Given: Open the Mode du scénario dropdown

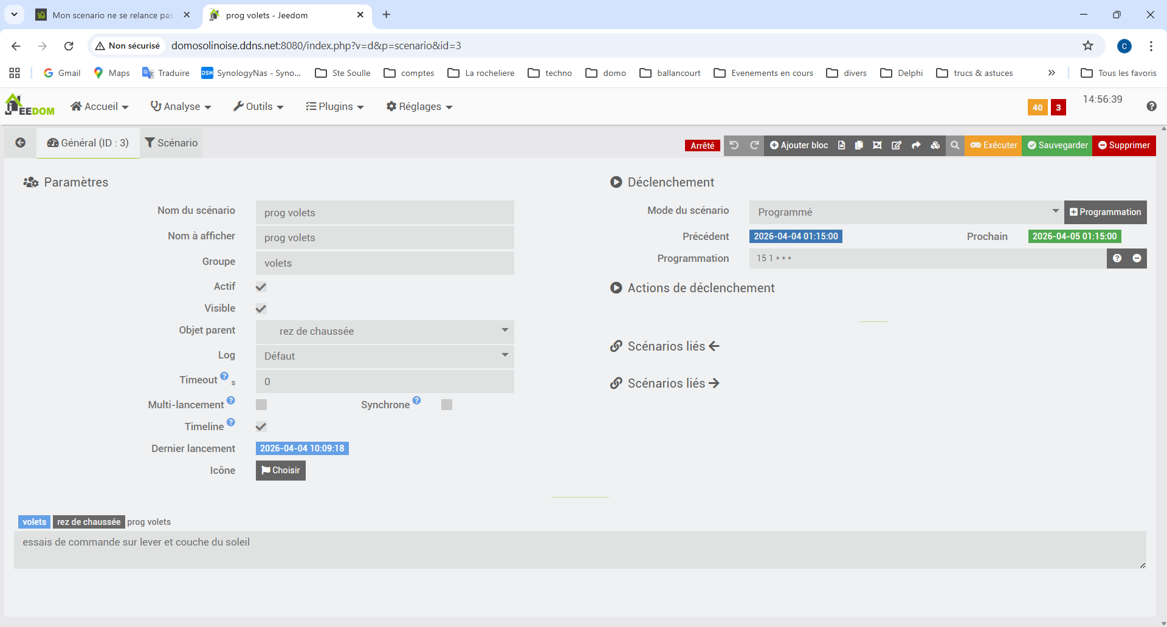Looking at the screenshot, I should click(906, 212).
